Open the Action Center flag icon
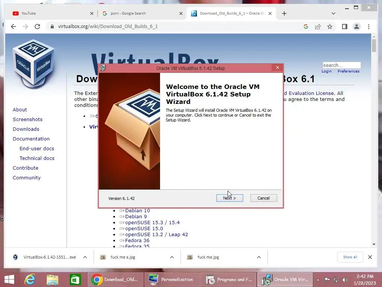This screenshot has width=382, height=287. [327, 280]
